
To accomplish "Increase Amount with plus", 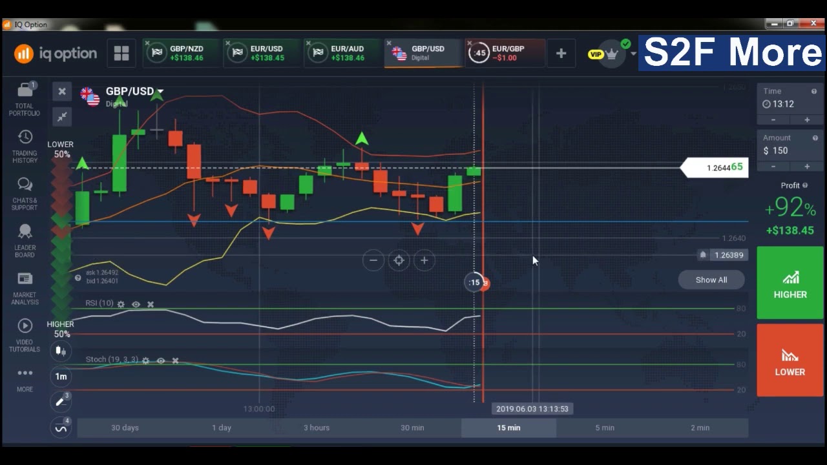I will pos(807,167).
